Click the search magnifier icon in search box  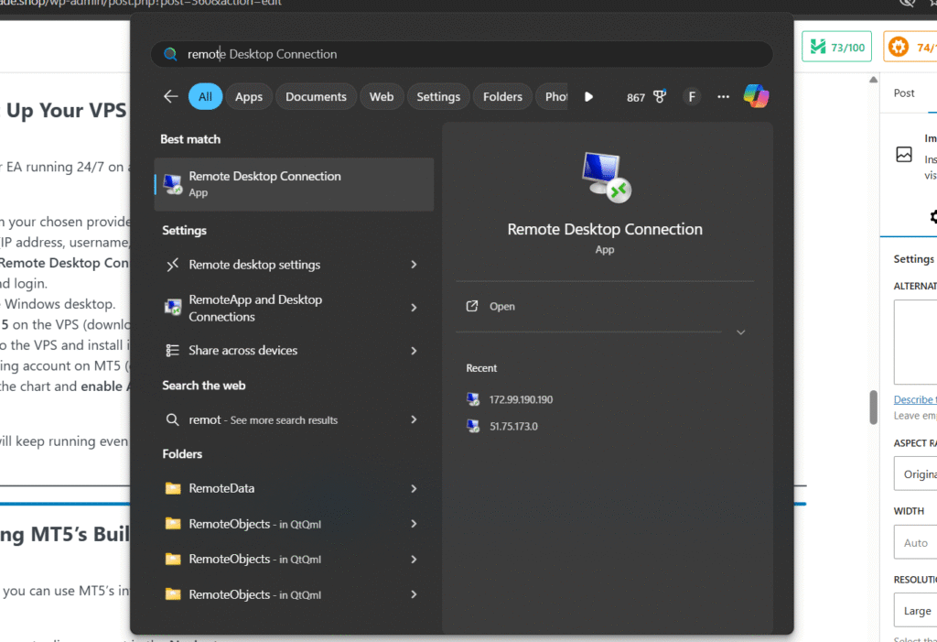coord(170,54)
